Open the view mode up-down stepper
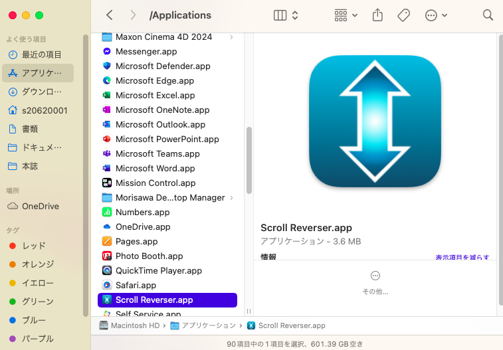This screenshot has width=503, height=350. coord(295,15)
